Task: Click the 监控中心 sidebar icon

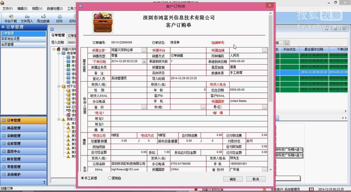Action: coord(4,151)
